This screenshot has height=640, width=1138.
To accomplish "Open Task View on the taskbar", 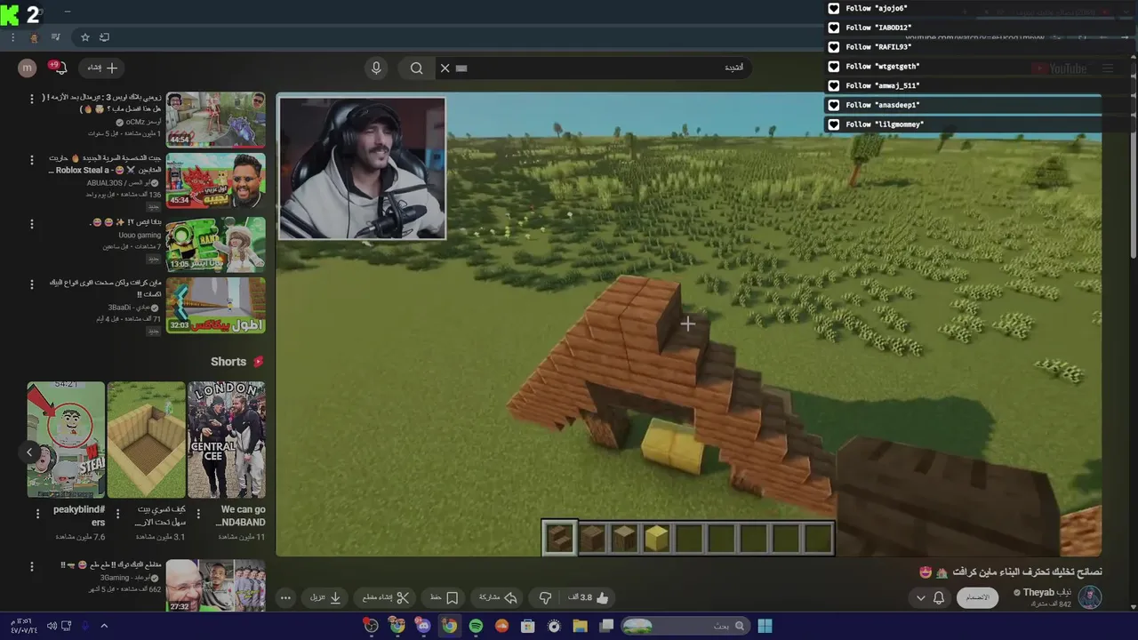I will coord(606,626).
